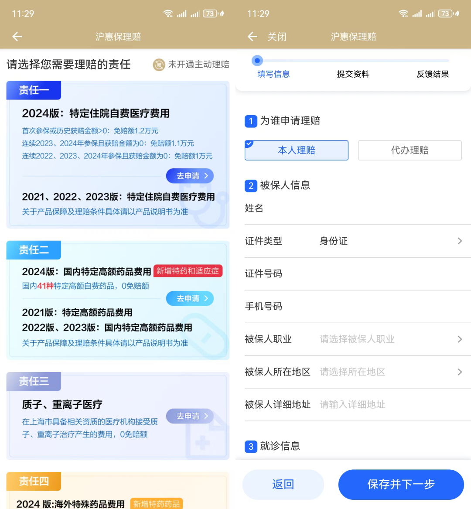Tap 去申请 for 特定住院自费医疗费用
Image resolution: width=471 pixels, height=509 pixels.
click(x=190, y=176)
